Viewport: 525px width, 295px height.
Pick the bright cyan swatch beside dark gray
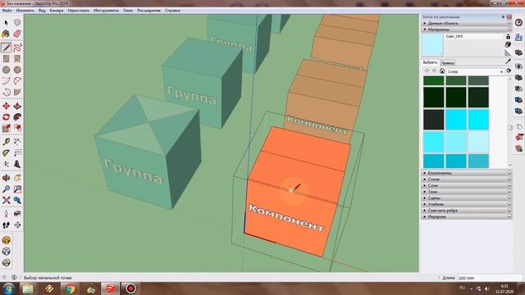click(456, 120)
